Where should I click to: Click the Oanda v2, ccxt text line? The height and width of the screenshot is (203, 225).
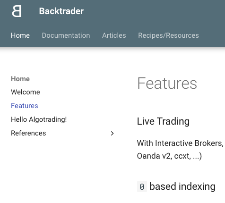point(169,156)
